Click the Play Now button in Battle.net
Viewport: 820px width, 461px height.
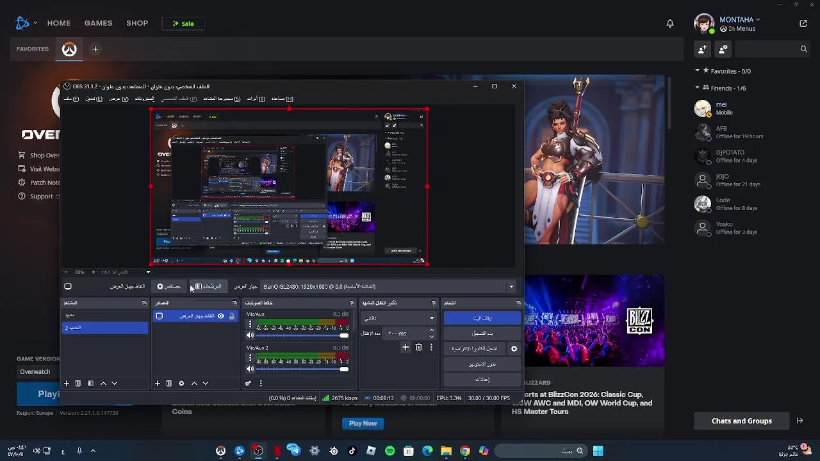pyautogui.click(x=363, y=423)
